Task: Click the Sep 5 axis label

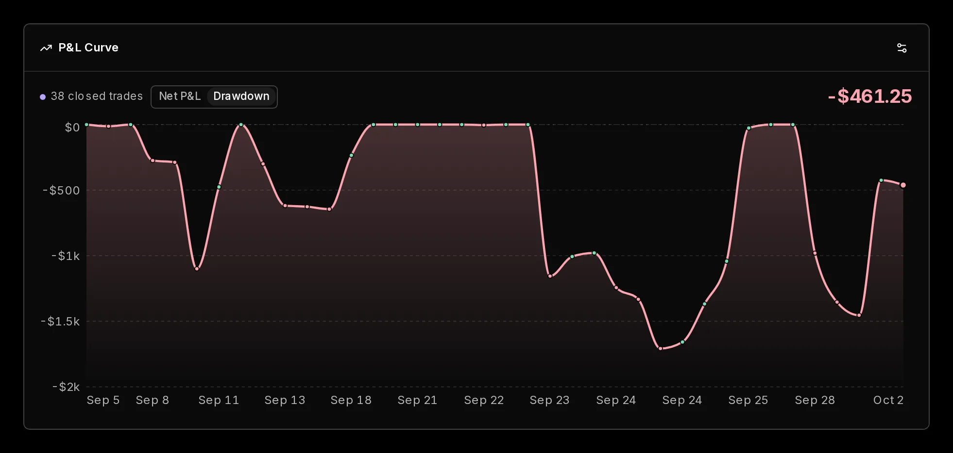Action: [103, 400]
